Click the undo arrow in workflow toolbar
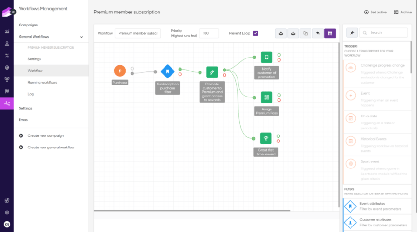 pyautogui.click(x=318, y=33)
